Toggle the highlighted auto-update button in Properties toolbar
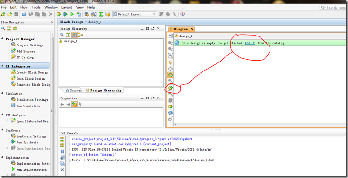348x178 pixels. [74, 104]
